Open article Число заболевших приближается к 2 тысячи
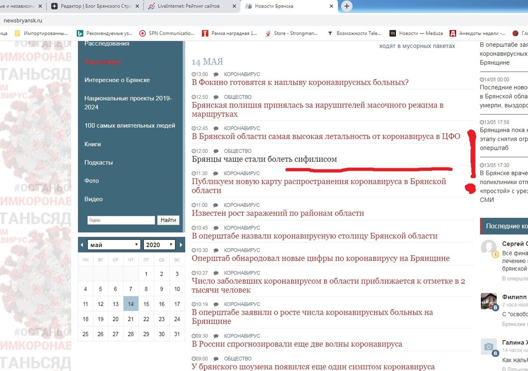Viewport: 528px width, 371px height. tap(328, 286)
